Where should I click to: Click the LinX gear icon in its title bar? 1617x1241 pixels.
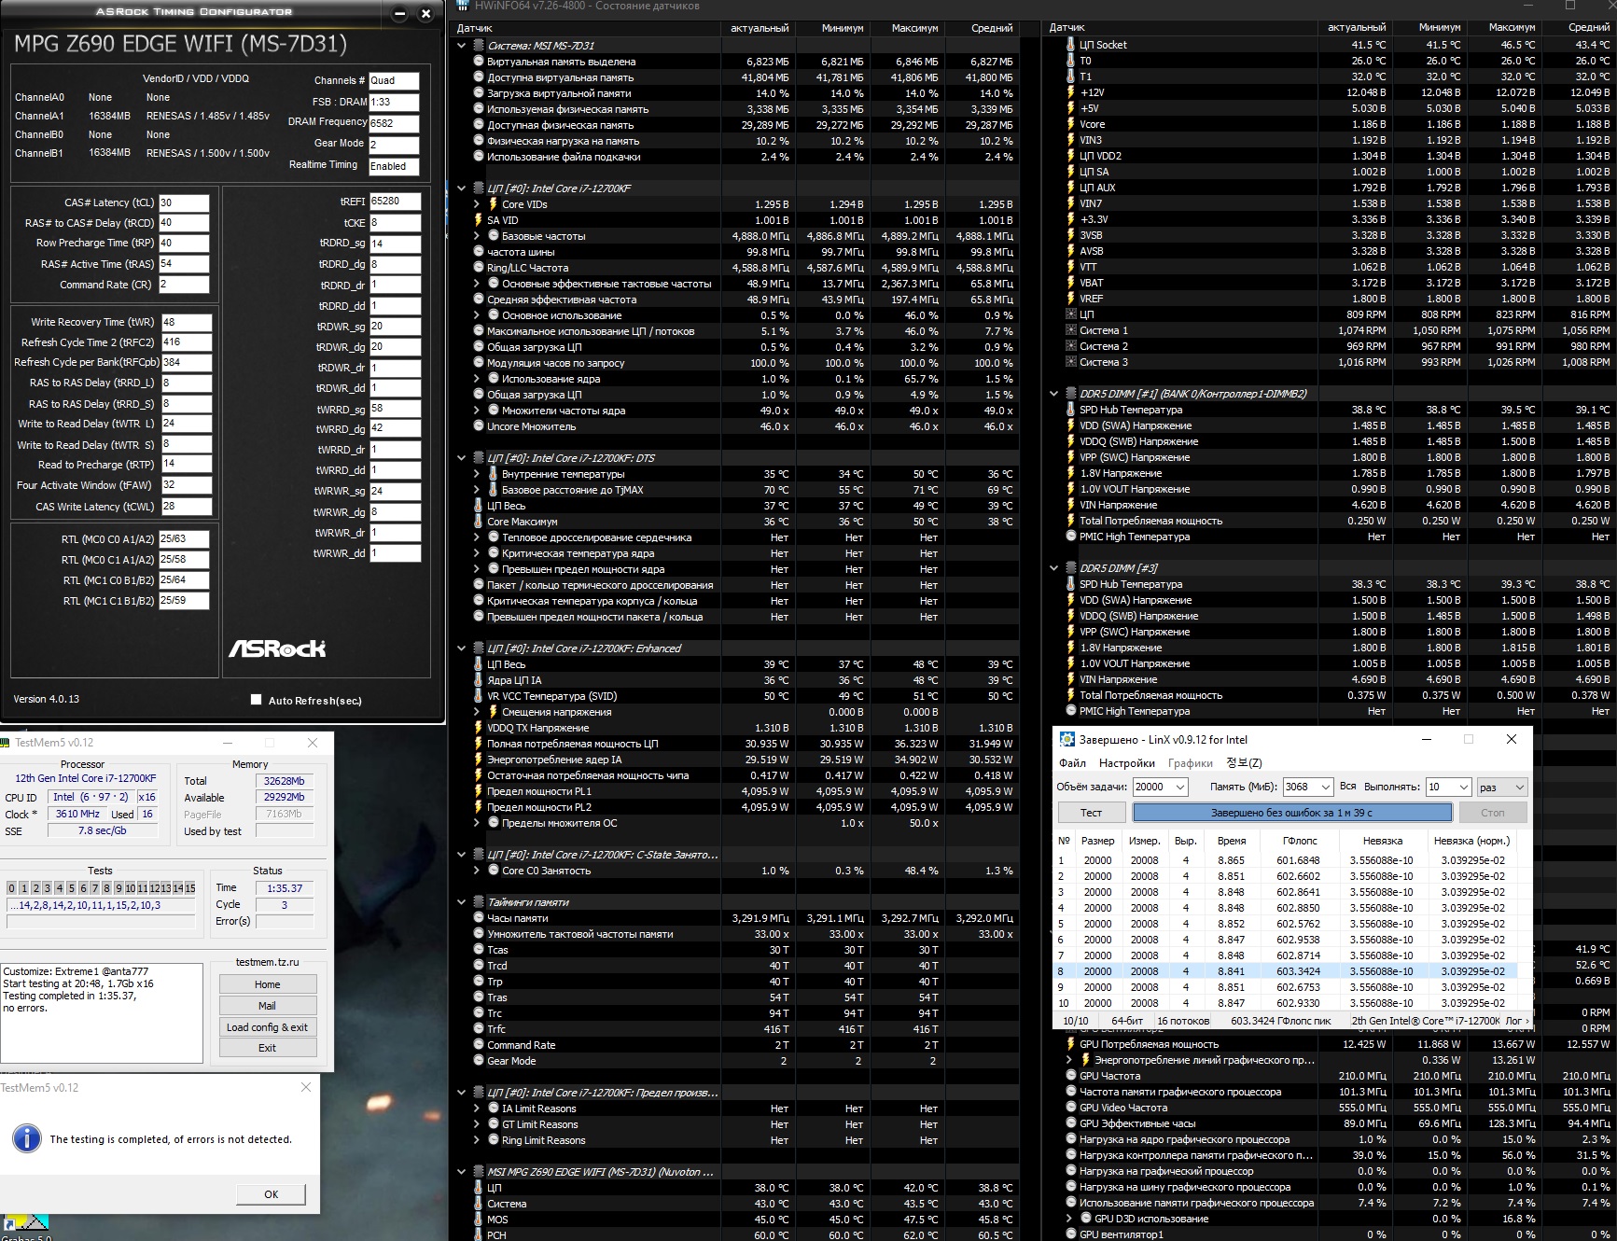tap(1067, 739)
